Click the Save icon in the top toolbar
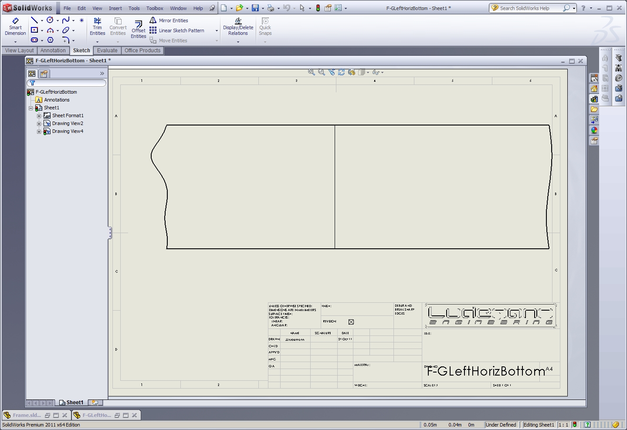The width and height of the screenshot is (627, 430). 255,8
